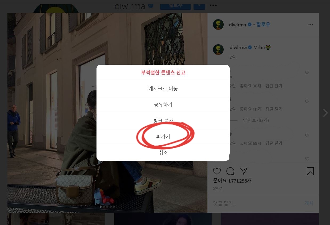Viewport: 330px width, 225px height.
Task: Open comment speech bubble icon
Action: (x=230, y=171)
